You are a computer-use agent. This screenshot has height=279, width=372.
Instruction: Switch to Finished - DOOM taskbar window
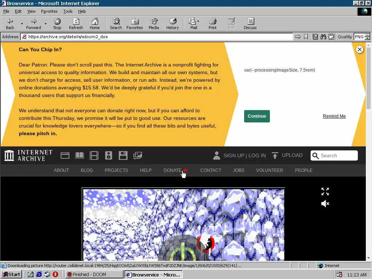[x=94, y=275]
